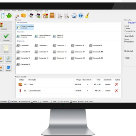Click the add produtos sidebar button
Viewport: 136px width, 136px height.
click(x=6, y=26)
